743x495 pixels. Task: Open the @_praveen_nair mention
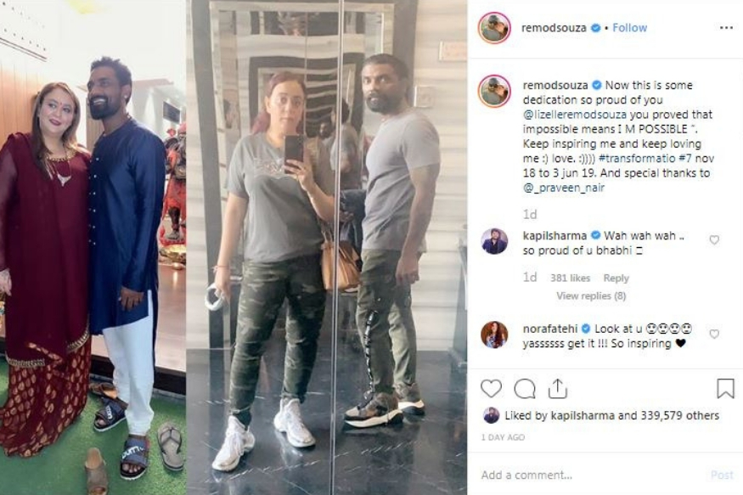pyautogui.click(x=564, y=188)
